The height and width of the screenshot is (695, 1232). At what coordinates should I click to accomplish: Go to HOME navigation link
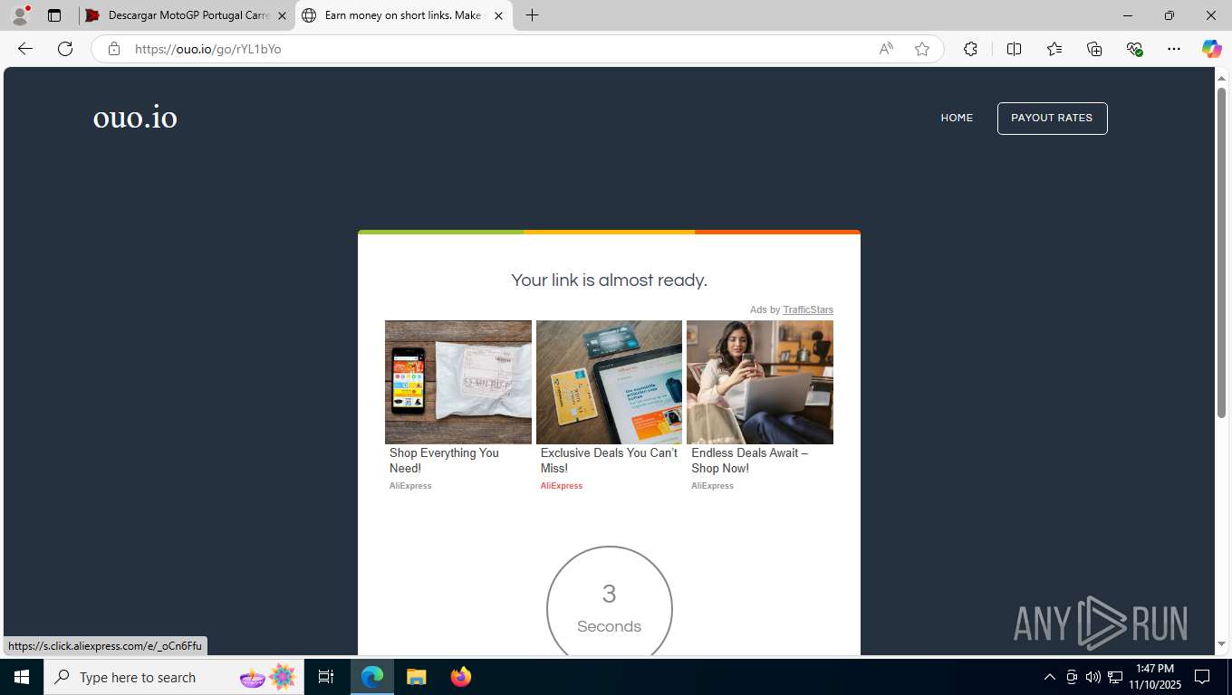pyautogui.click(x=957, y=118)
